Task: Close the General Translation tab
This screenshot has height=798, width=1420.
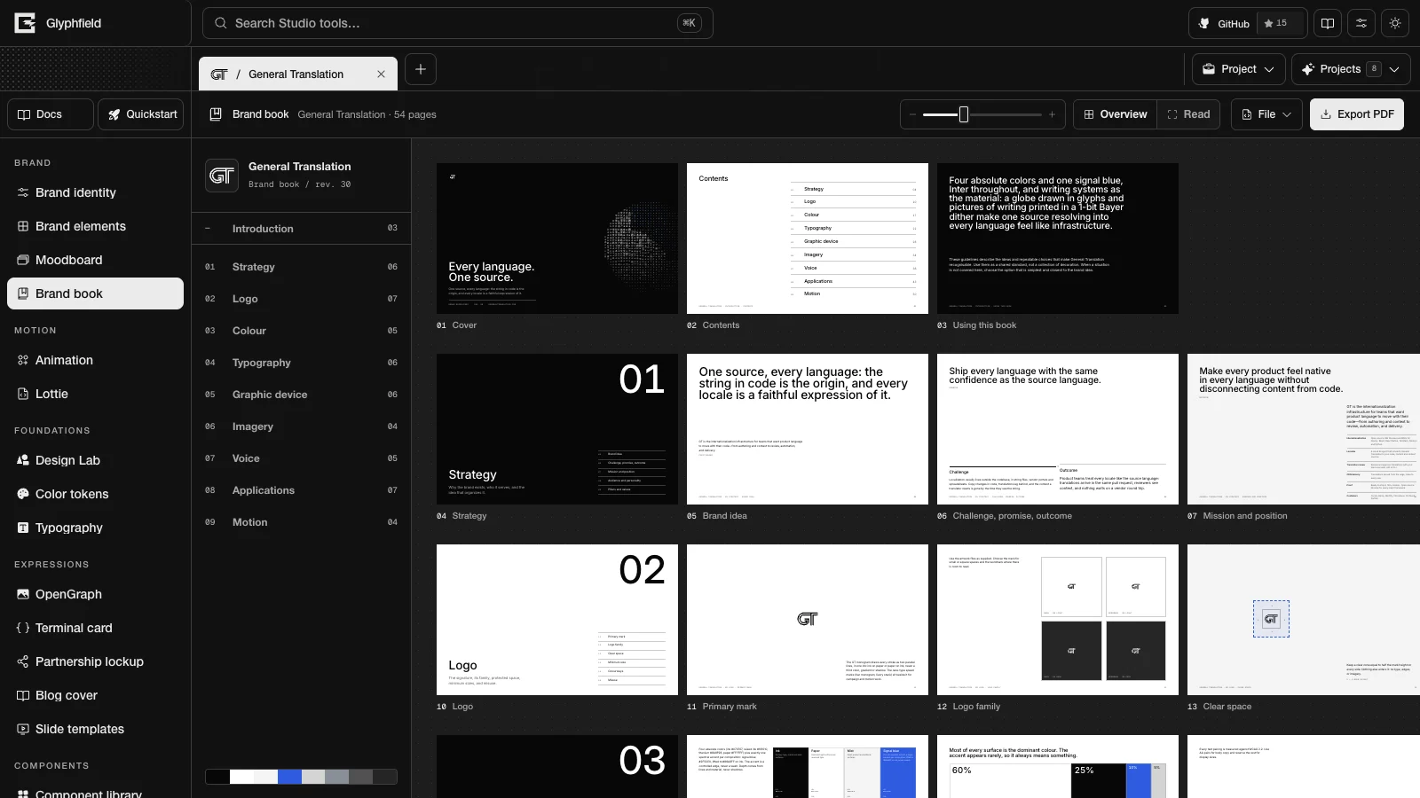Action: click(381, 74)
